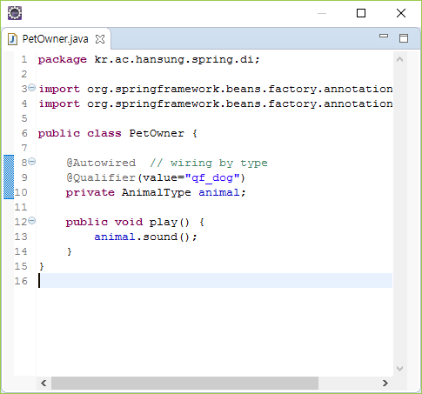422x394 pixels.
Task: Click the class name "PetOwner" on line 6
Action: pos(157,133)
